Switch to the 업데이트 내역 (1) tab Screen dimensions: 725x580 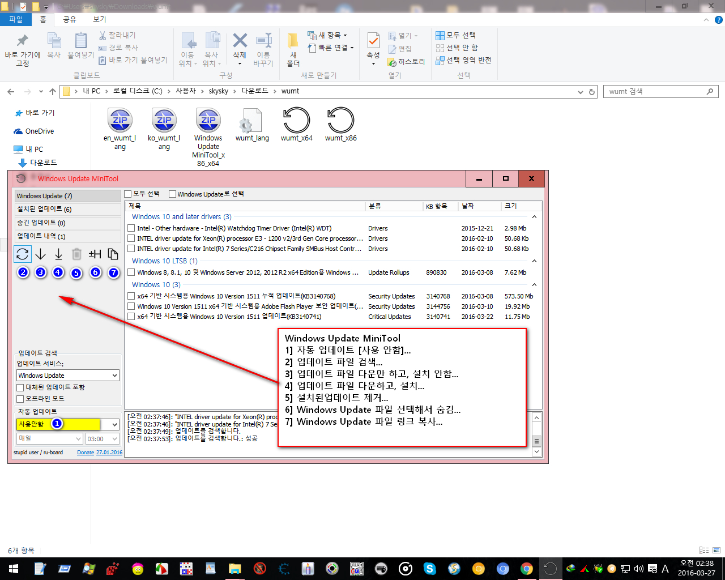[67, 237]
